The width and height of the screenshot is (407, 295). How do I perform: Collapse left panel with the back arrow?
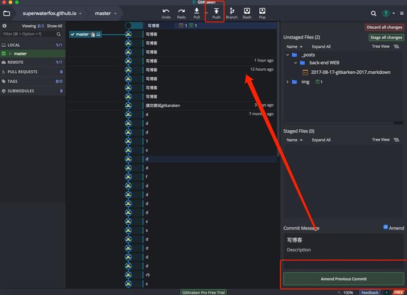point(4,25)
